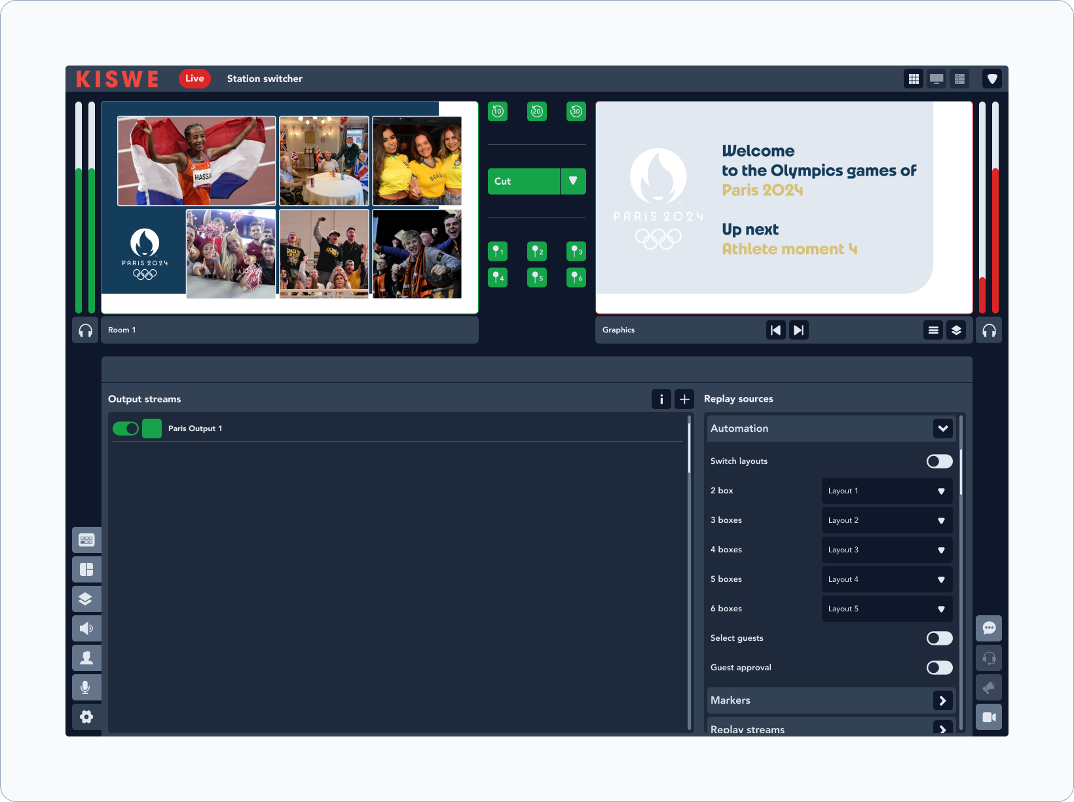Open 5 boxes Layout 4 dropdown

pyautogui.click(x=887, y=579)
